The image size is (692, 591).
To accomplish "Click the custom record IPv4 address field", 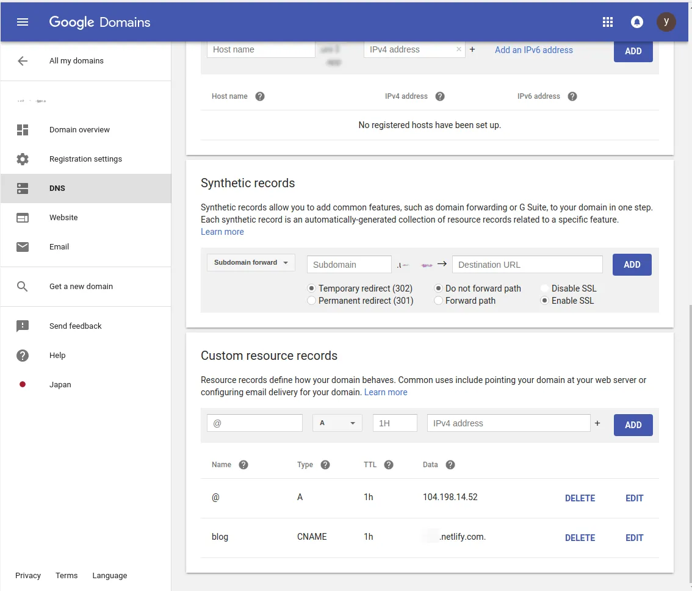I will tap(508, 423).
